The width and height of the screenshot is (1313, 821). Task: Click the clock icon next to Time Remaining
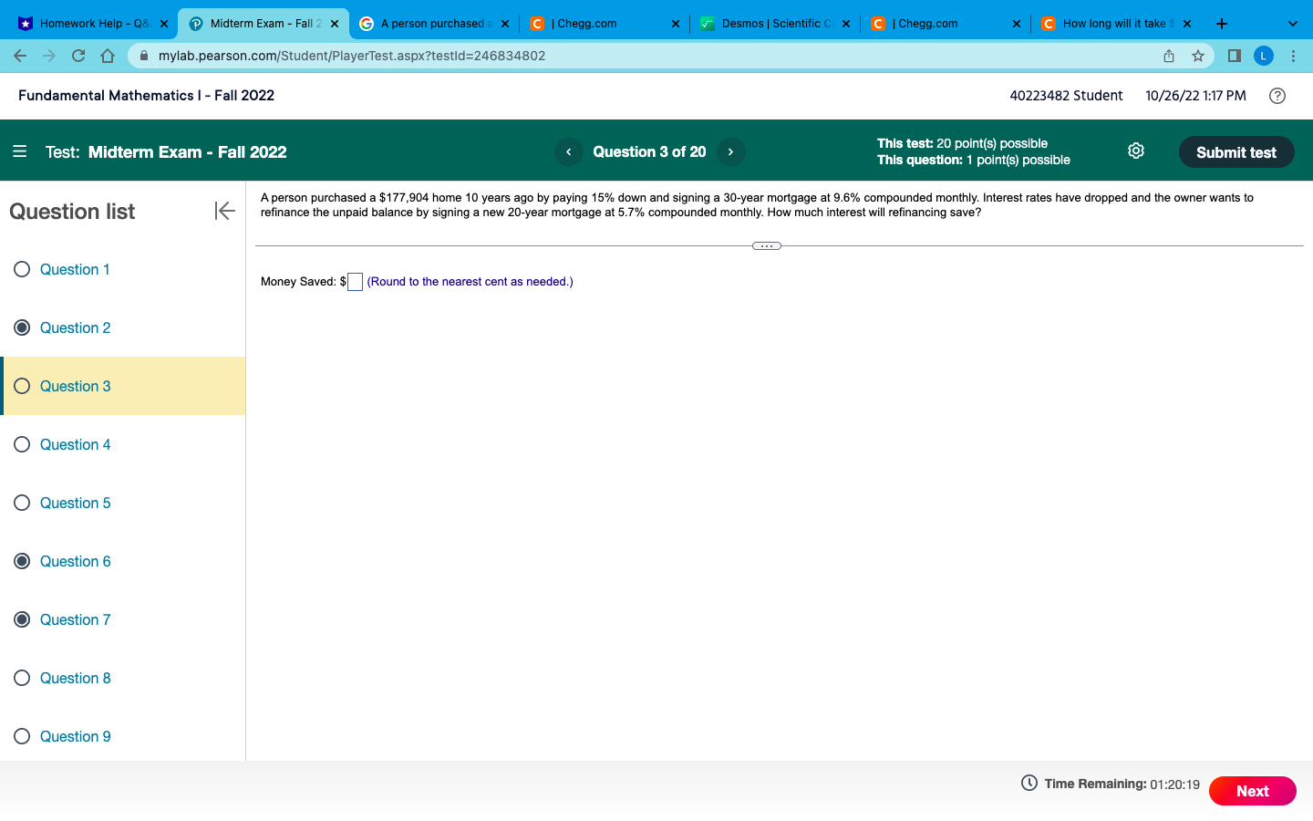point(1029,783)
